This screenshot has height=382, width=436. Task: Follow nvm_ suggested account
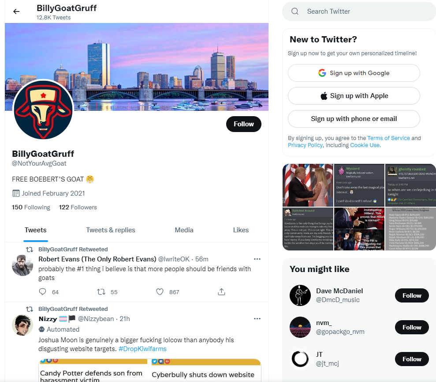412,327
